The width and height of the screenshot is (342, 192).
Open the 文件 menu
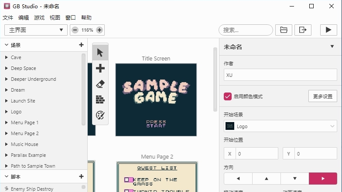[x=8, y=17]
